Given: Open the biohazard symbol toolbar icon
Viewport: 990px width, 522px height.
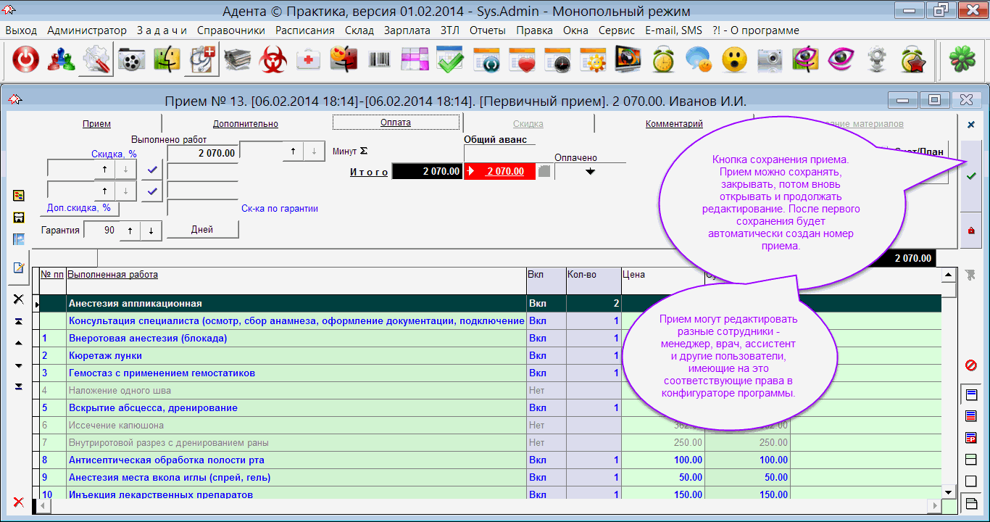Looking at the screenshot, I should pos(273,61).
